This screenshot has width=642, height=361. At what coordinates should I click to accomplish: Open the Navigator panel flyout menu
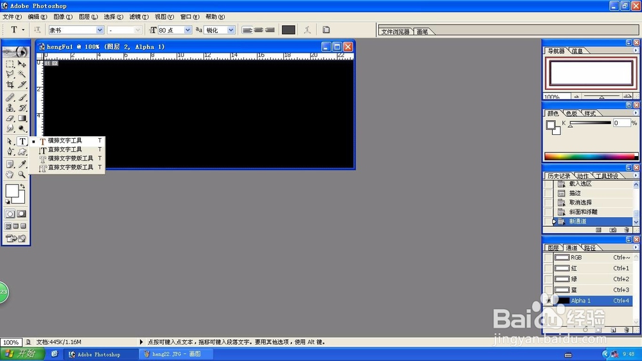636,50
